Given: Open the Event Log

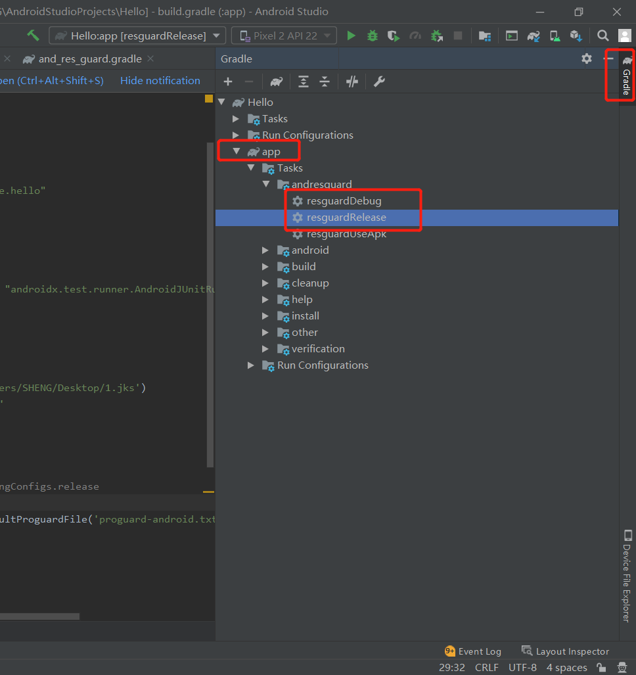Looking at the screenshot, I should click(473, 651).
